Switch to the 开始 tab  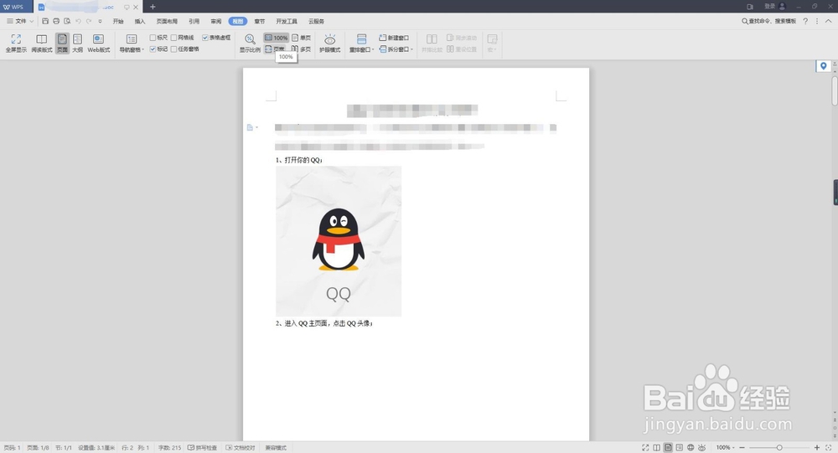[118, 22]
